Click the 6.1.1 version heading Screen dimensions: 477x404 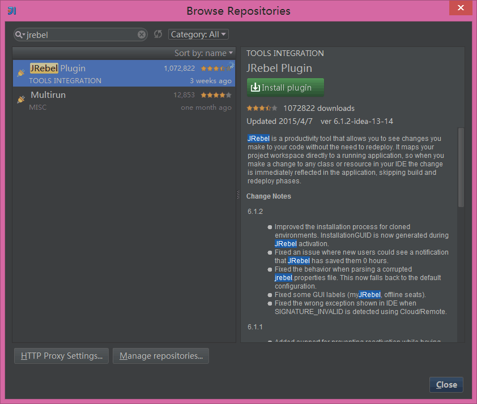255,327
